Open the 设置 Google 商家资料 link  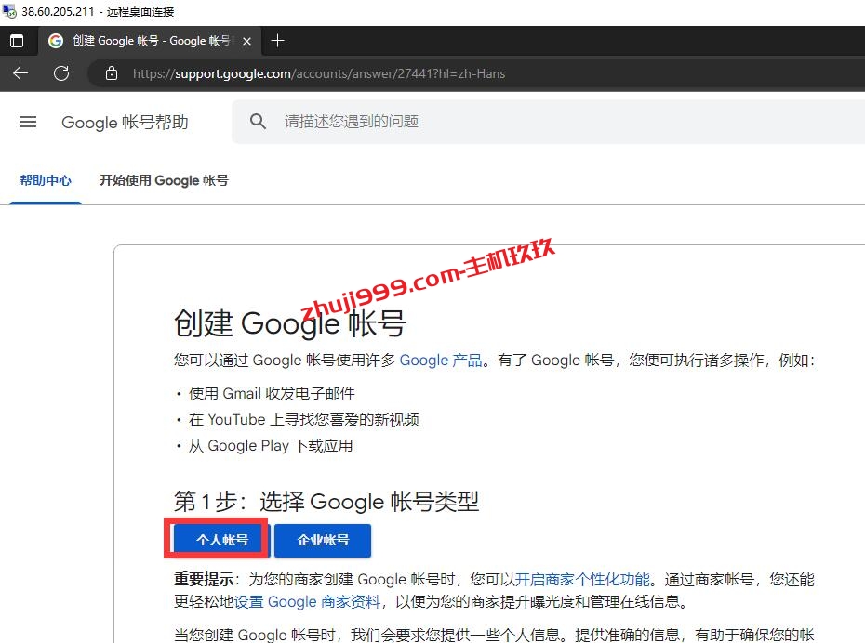coord(307,602)
